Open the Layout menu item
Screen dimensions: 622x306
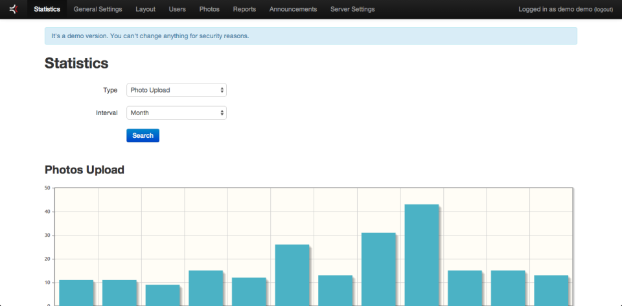click(x=146, y=9)
